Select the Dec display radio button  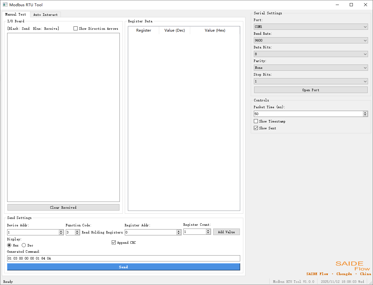tap(24, 245)
